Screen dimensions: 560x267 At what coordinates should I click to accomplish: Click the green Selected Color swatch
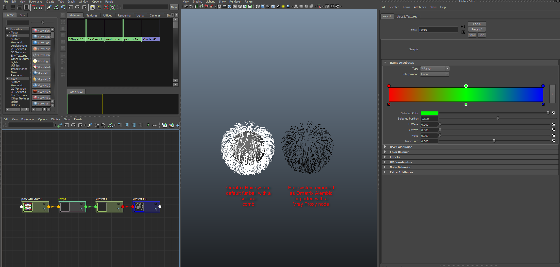429,113
